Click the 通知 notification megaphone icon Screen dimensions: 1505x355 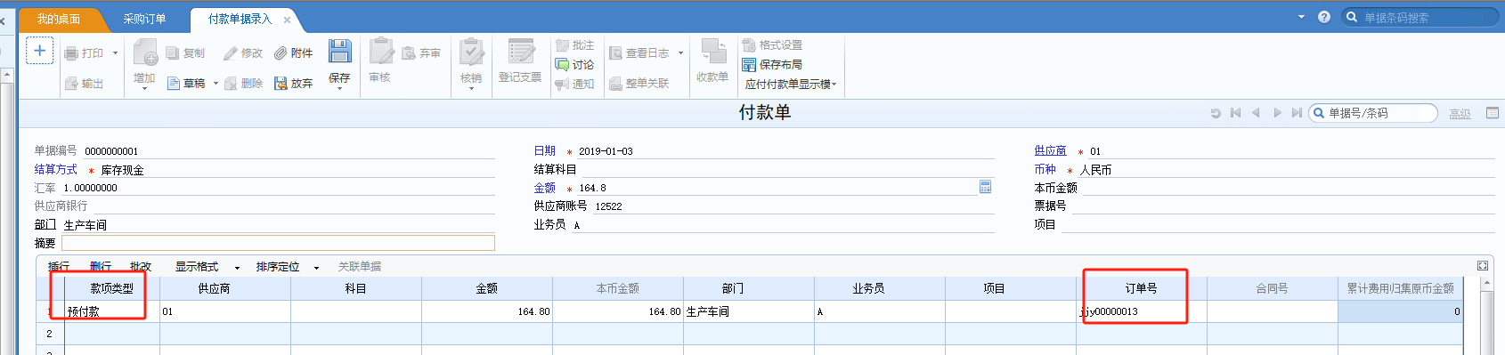coord(562,84)
